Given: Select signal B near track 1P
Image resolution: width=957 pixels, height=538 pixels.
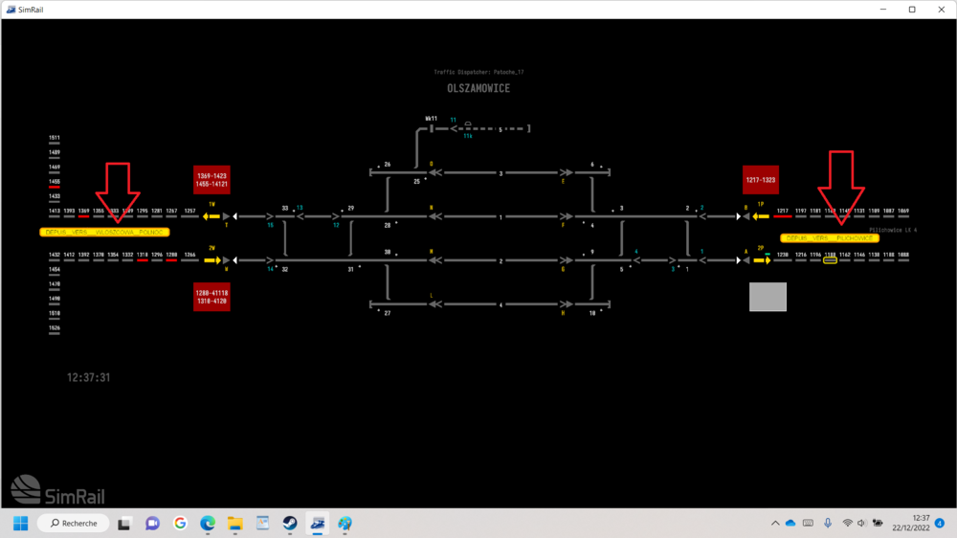Looking at the screenshot, I should click(746, 217).
